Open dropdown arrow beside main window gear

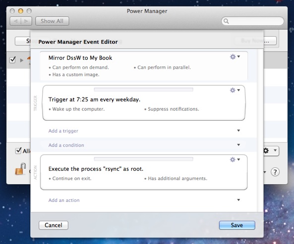point(275,150)
